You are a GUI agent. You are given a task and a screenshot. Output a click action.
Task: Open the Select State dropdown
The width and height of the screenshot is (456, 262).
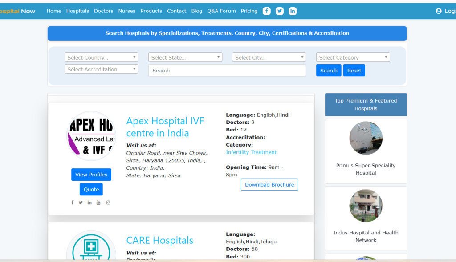[x=185, y=57]
